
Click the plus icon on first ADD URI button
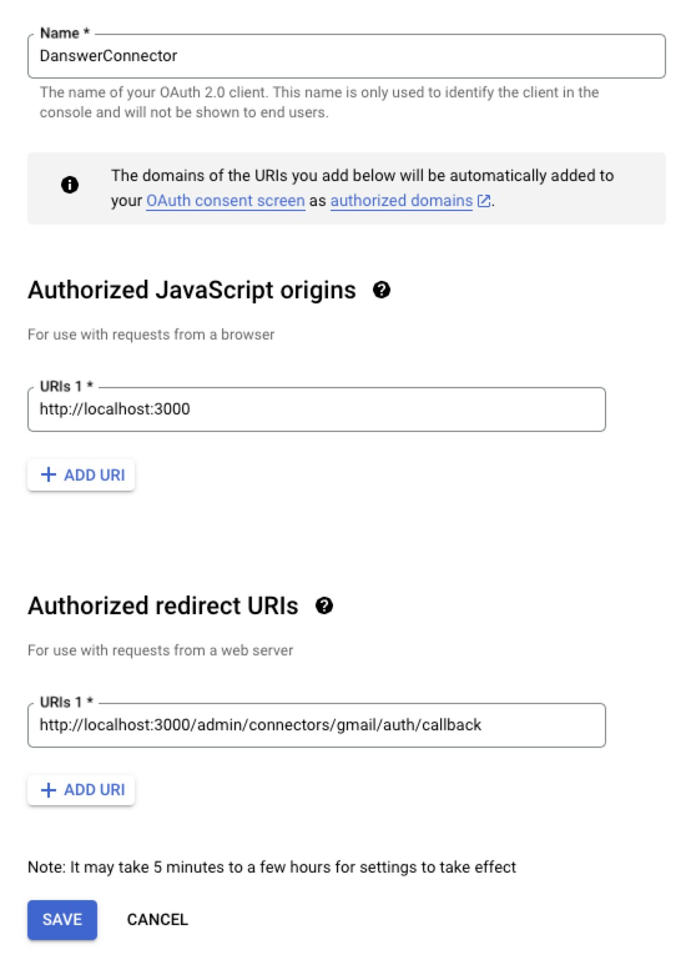click(47, 474)
